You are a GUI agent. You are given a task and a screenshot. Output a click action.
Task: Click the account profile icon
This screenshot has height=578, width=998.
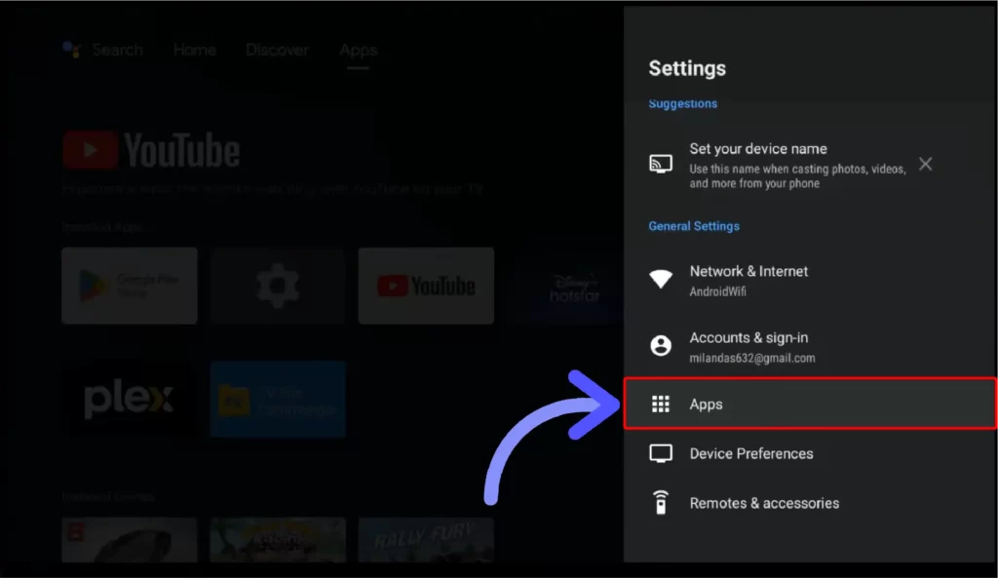coord(661,346)
